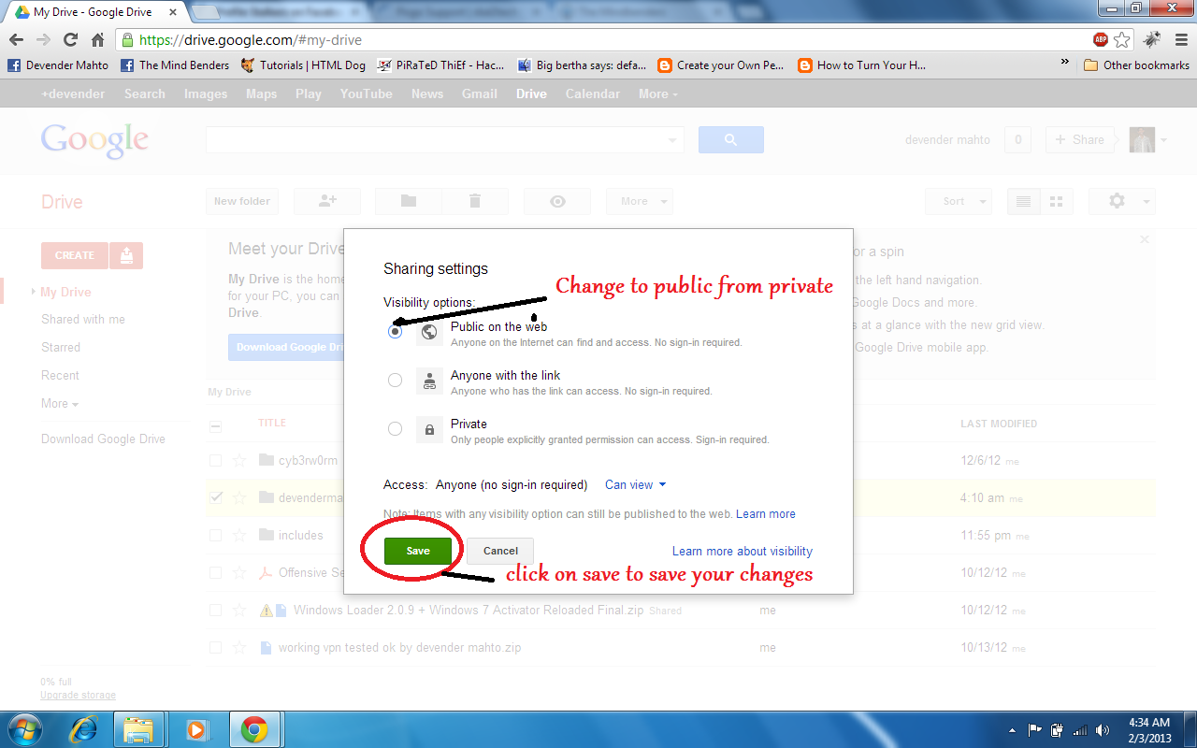This screenshot has height=748, width=1197.
Task: Click the Adblock Plus extension icon
Action: click(1101, 40)
